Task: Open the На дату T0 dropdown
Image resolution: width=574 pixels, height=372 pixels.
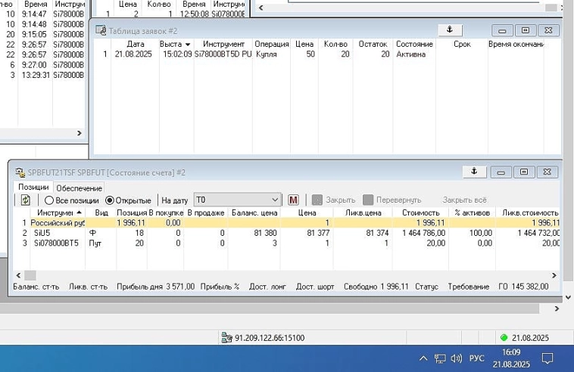Action: pyautogui.click(x=275, y=200)
